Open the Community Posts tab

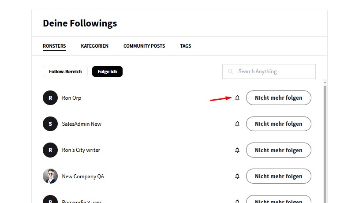[144, 46]
